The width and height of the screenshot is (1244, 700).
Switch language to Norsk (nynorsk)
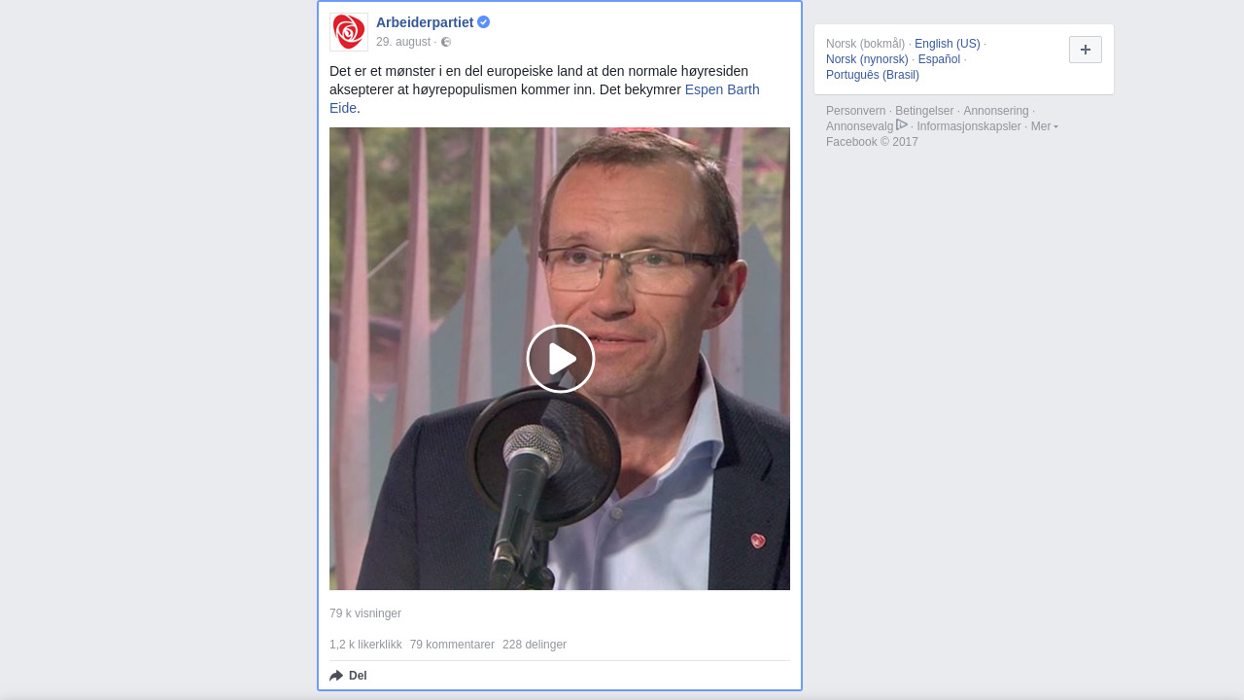867,59
